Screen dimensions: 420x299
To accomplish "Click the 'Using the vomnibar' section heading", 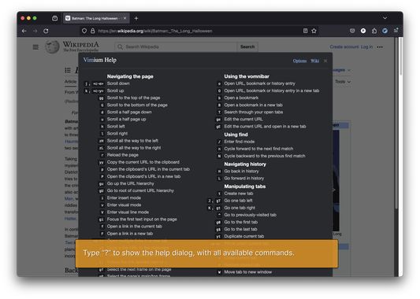I will pyautogui.click(x=247, y=76).
